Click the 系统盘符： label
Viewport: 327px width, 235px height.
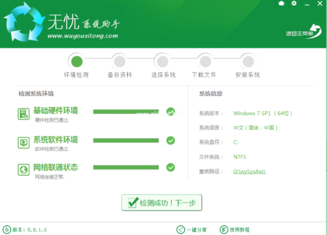211,142
